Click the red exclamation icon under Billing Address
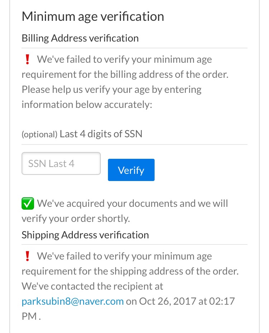The height and width of the screenshot is (333, 269). coord(27,59)
